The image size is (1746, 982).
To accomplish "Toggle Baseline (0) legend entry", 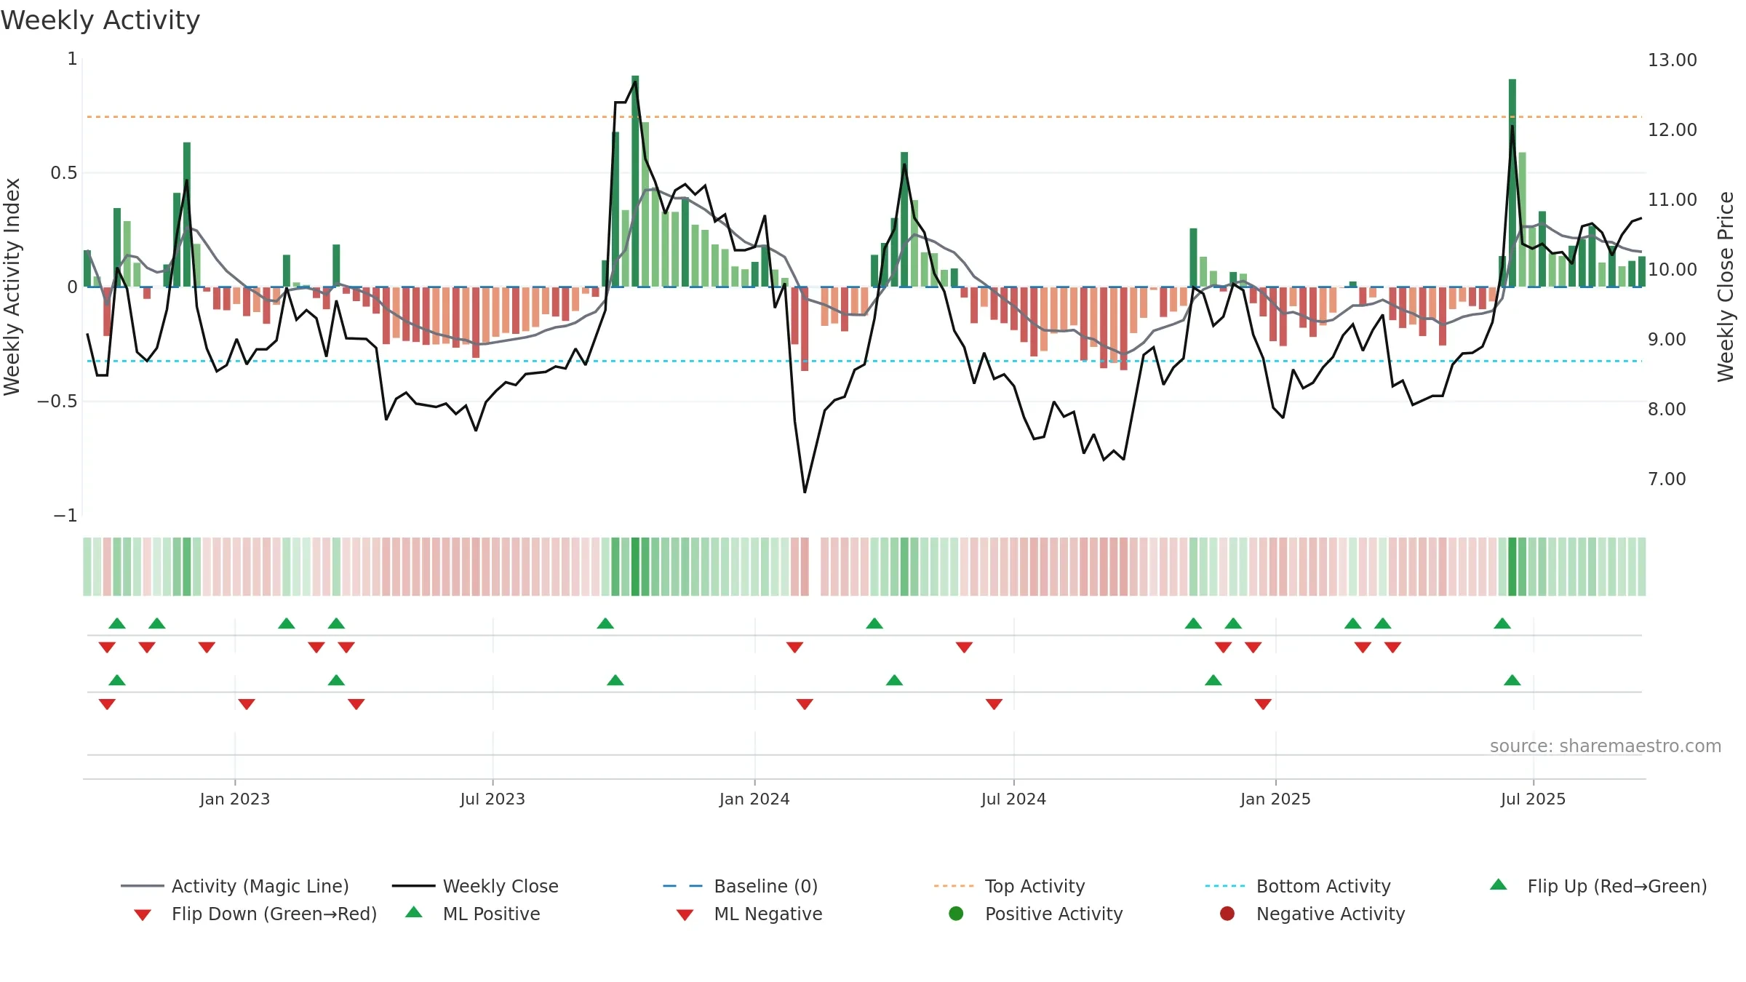I will (x=741, y=886).
